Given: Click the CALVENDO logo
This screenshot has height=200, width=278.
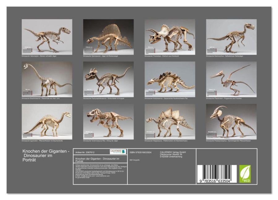Looking at the screenshot, I should pyautogui.click(x=118, y=152).
